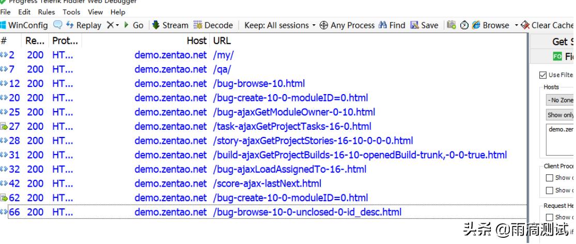Check the first Client Process checkbox
576x244 pixels.
click(x=550, y=178)
